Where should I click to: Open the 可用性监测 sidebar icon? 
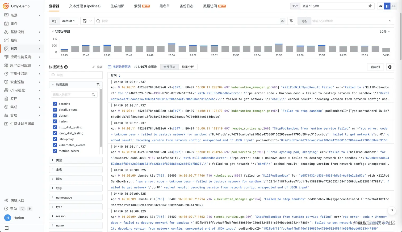(x=6, y=74)
